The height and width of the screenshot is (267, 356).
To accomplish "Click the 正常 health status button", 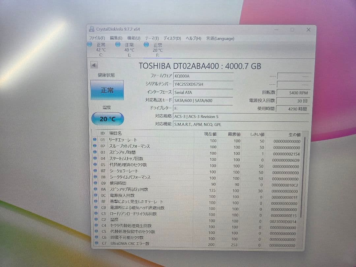I will click(107, 90).
